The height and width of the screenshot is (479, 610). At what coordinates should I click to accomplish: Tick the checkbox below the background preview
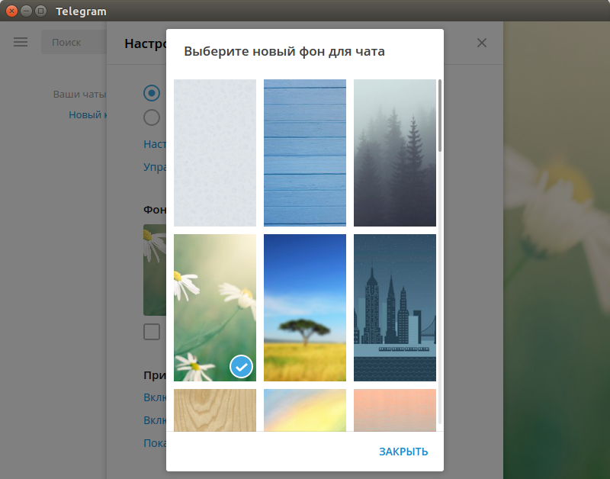coord(152,332)
